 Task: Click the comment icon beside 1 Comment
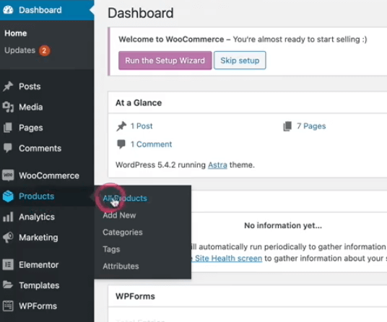[x=121, y=144]
